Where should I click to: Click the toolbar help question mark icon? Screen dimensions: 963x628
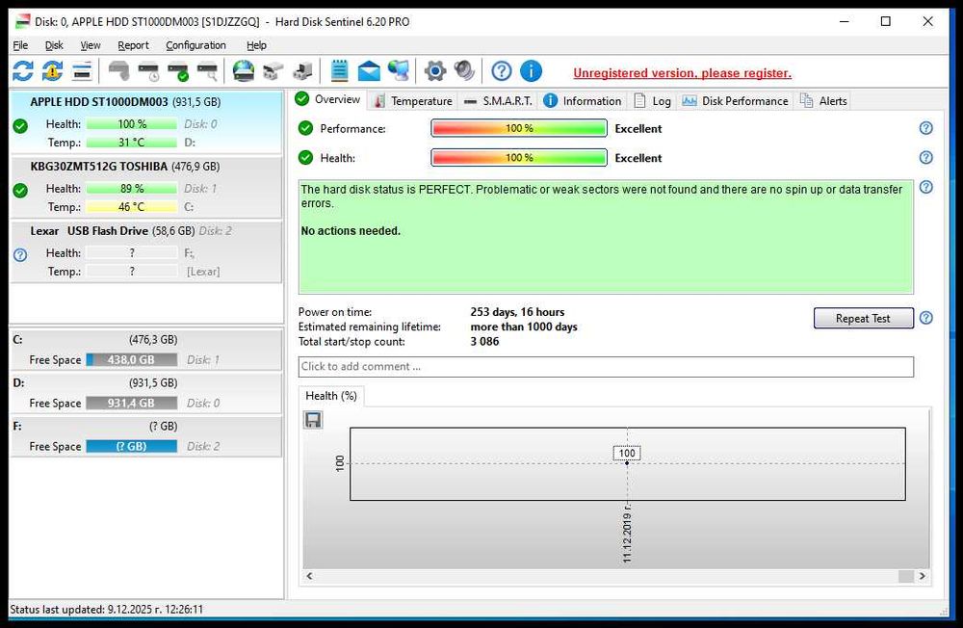(x=501, y=71)
